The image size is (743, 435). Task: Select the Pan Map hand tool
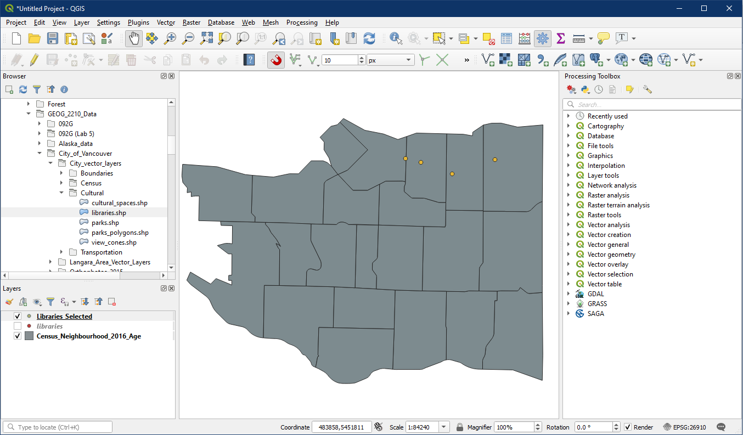(134, 38)
